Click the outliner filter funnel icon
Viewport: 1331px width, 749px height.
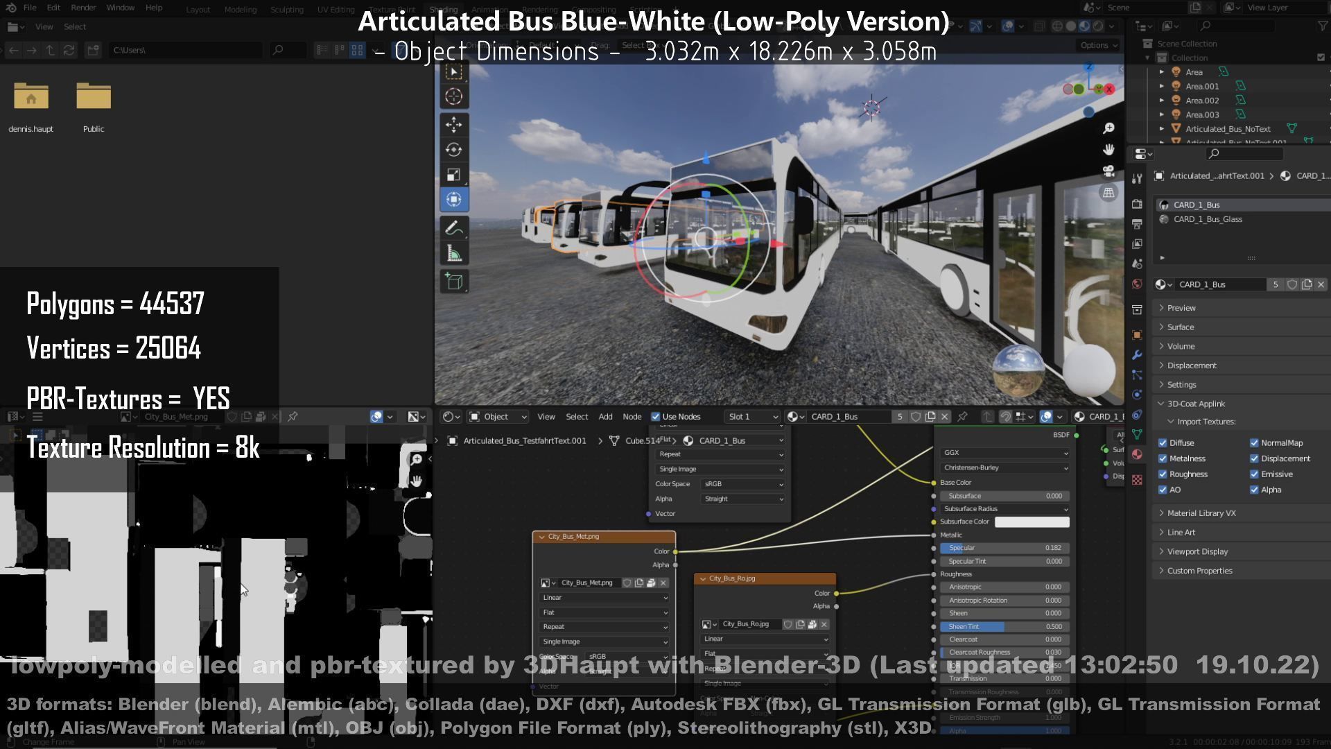coord(1323,26)
